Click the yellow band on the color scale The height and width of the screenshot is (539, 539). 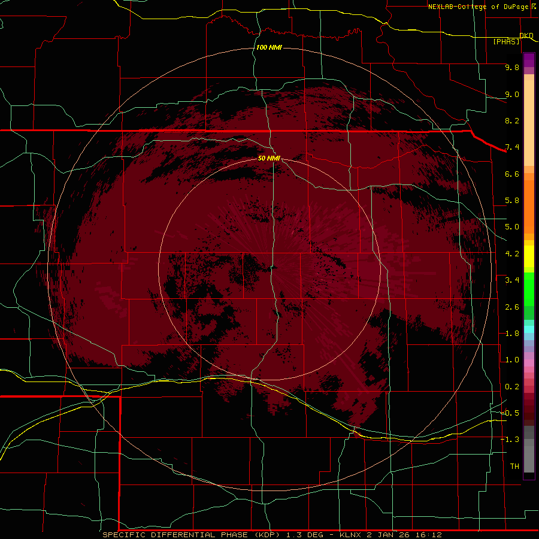(529, 256)
